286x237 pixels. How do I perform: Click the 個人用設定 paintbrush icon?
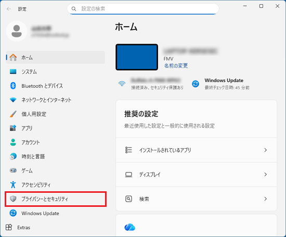(13, 114)
